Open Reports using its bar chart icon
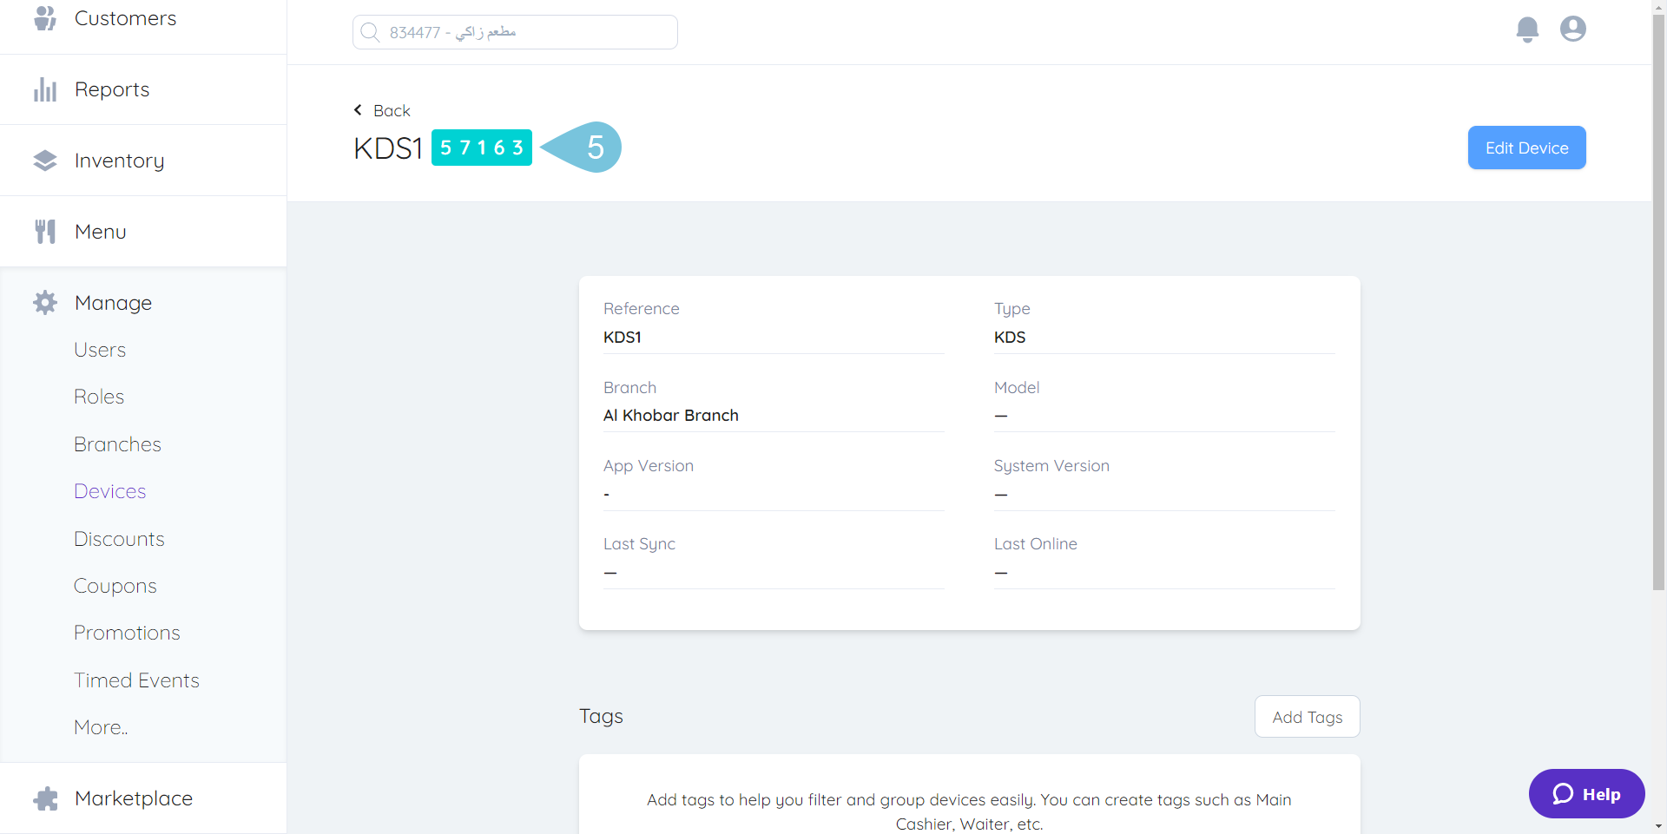The height and width of the screenshot is (834, 1667). pyautogui.click(x=44, y=89)
